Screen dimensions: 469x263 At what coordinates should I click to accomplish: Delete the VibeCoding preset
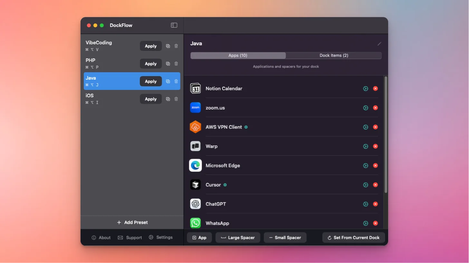coord(176,46)
